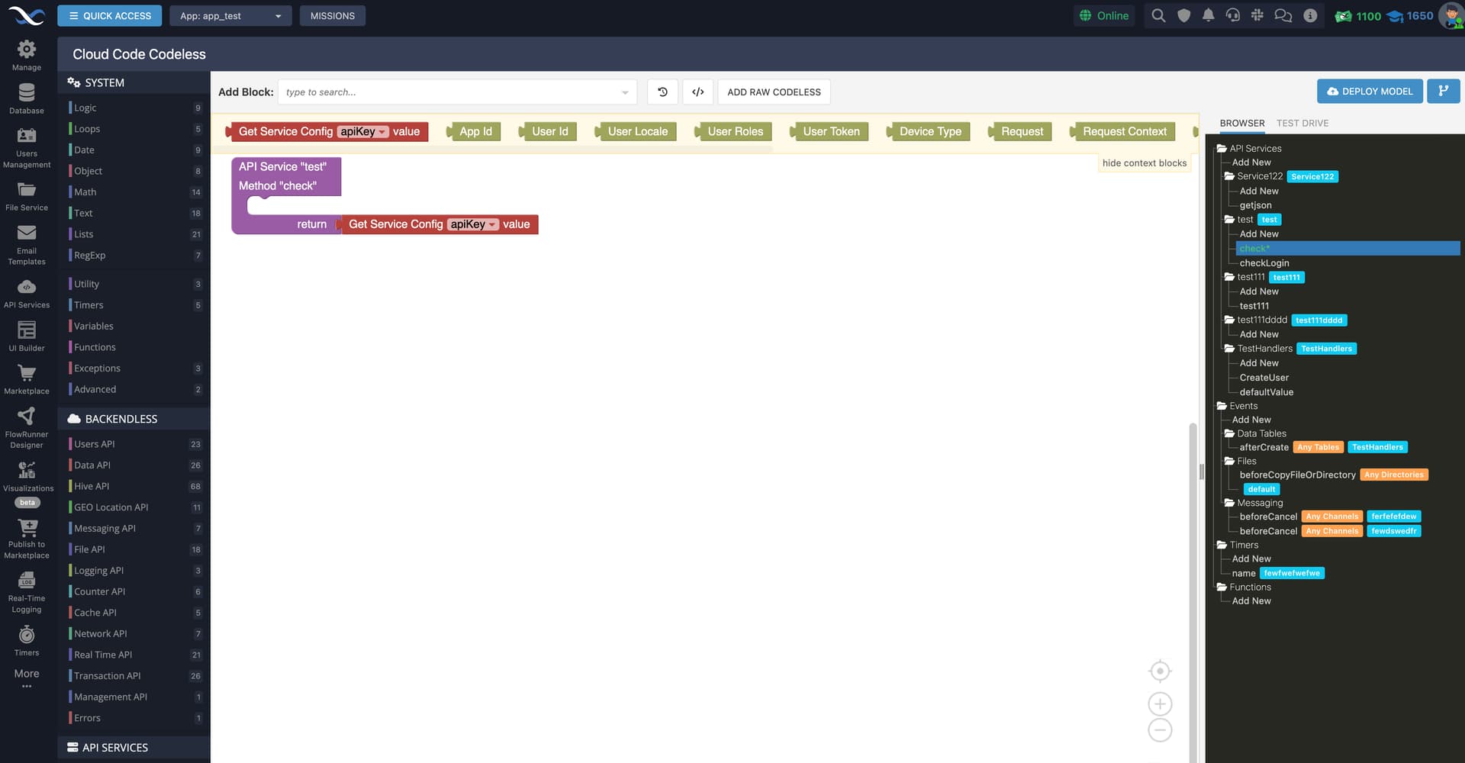Click the undo history icon button
Image resolution: width=1465 pixels, height=763 pixels.
point(662,92)
